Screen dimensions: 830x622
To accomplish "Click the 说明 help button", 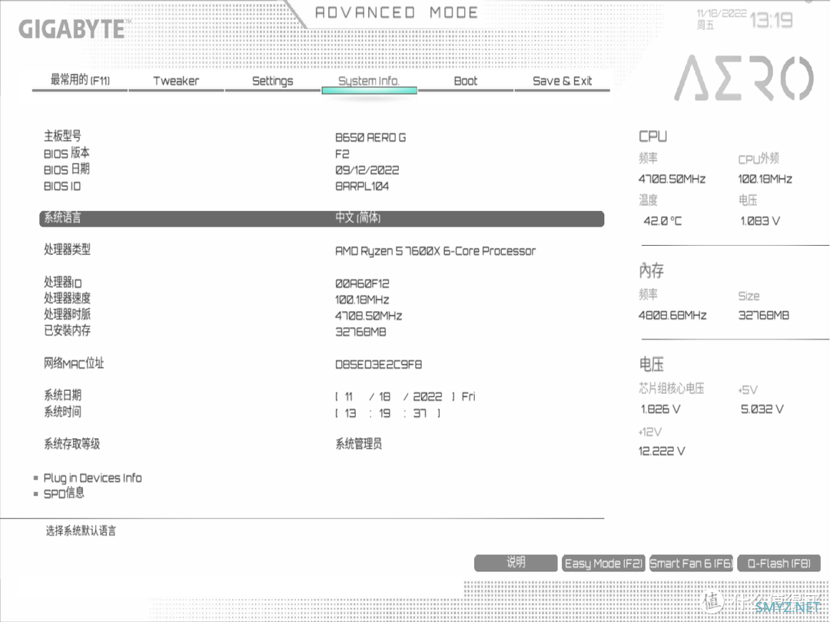I will tap(516, 563).
